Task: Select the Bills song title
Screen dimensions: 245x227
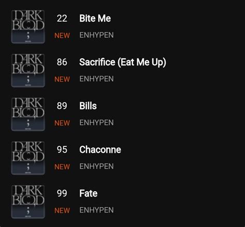Action: point(88,106)
